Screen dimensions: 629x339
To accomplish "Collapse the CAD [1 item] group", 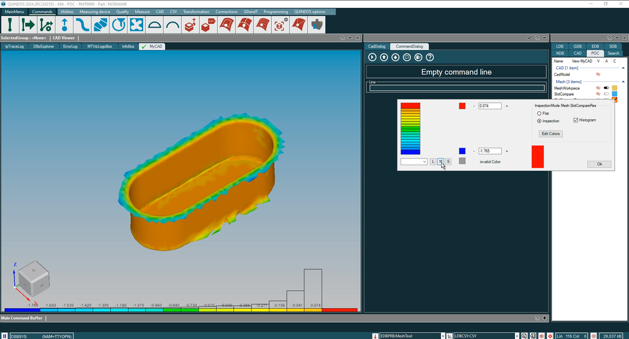I will click(623, 68).
